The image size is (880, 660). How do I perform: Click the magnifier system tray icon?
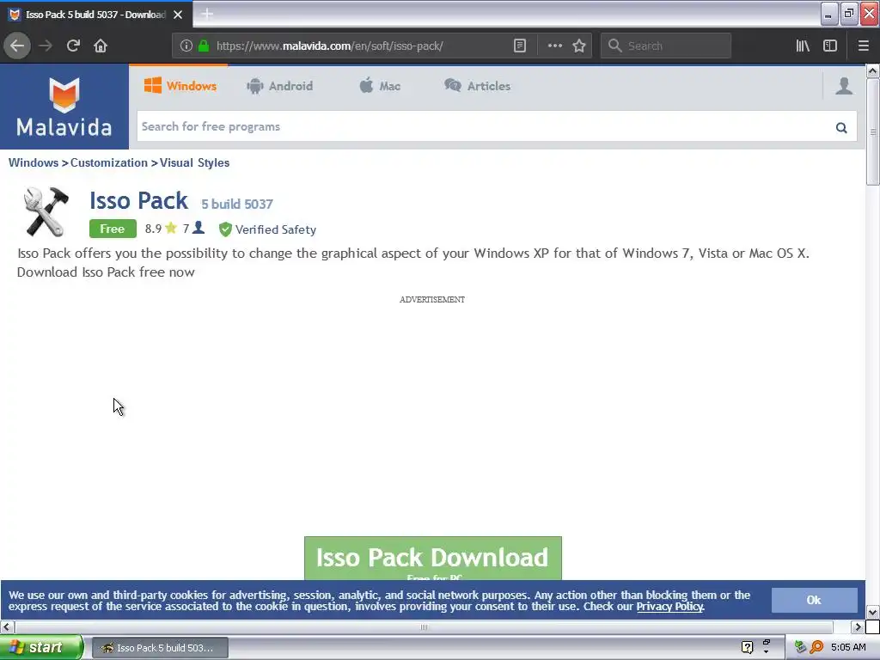click(x=816, y=647)
